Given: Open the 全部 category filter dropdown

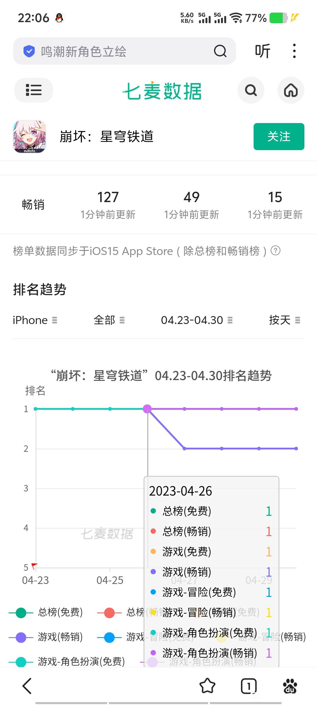Looking at the screenshot, I should click(109, 320).
